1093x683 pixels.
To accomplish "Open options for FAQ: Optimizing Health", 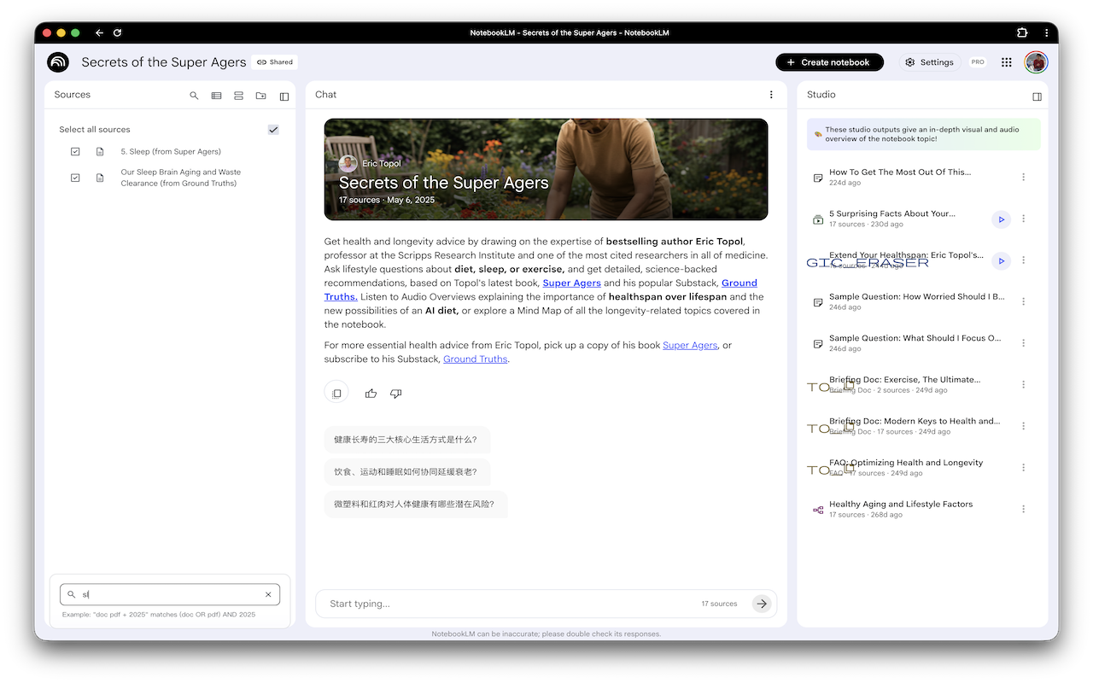I will [1023, 468].
